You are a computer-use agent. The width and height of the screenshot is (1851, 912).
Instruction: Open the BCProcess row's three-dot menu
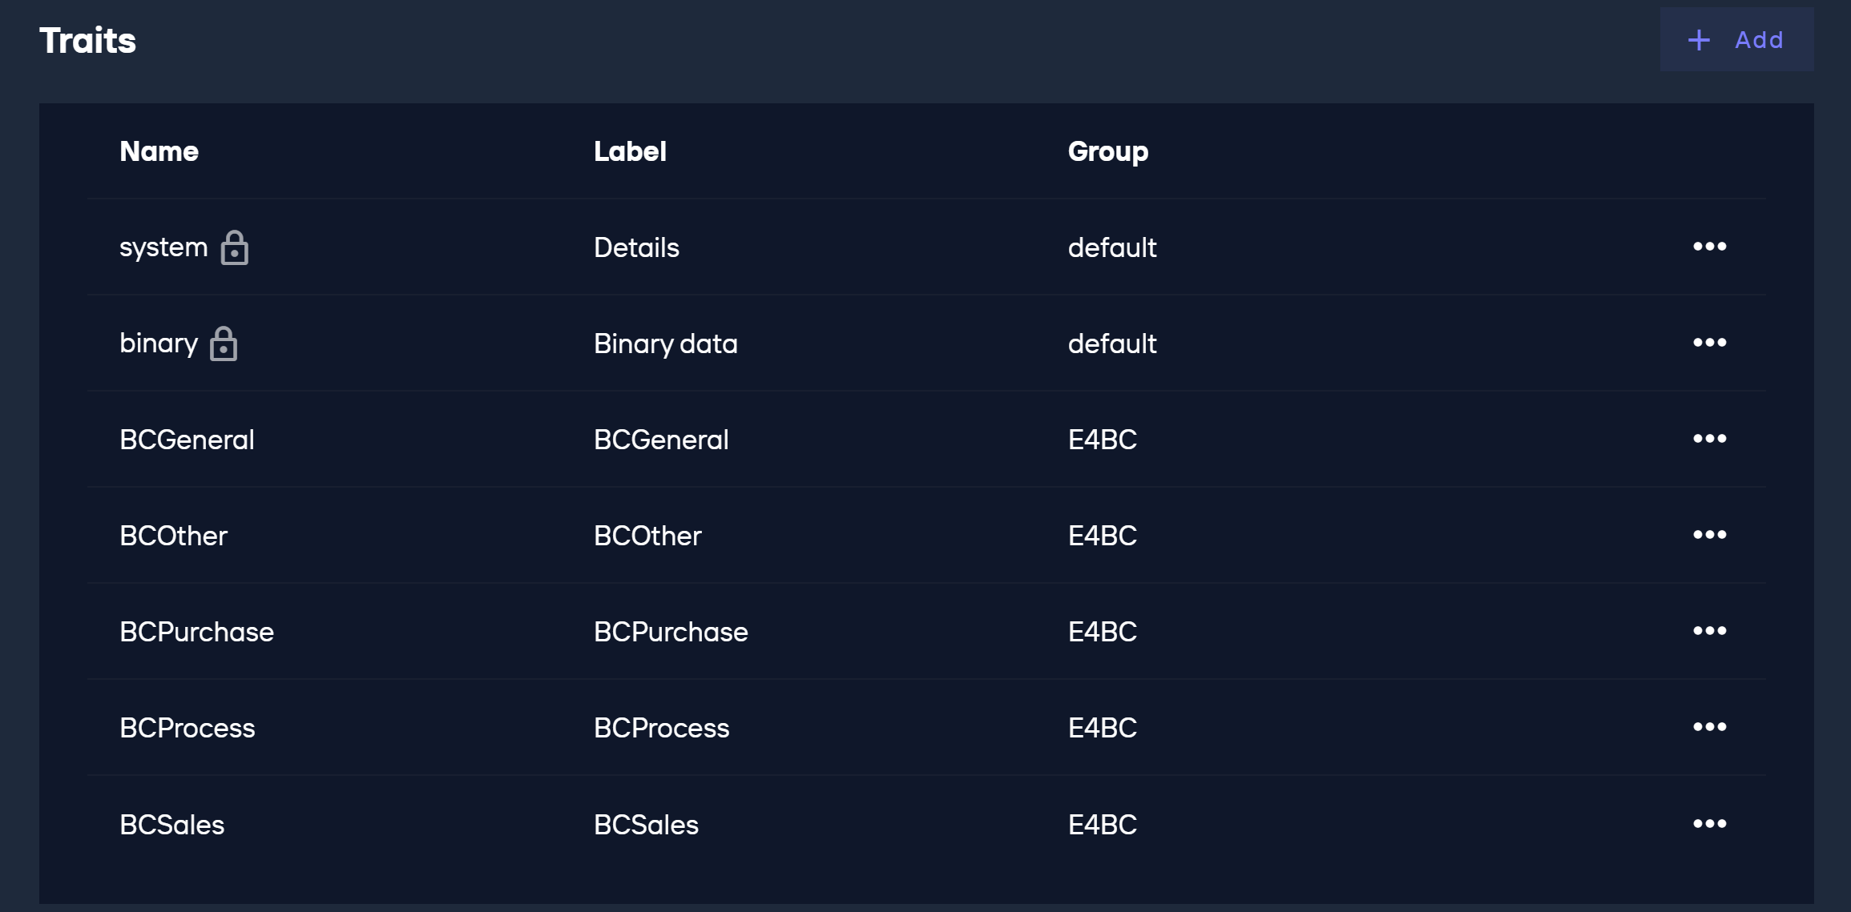pyautogui.click(x=1709, y=727)
